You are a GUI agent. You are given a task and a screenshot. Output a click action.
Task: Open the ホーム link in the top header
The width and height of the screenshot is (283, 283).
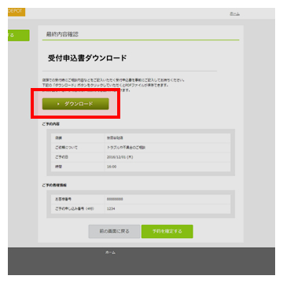coord(234,14)
